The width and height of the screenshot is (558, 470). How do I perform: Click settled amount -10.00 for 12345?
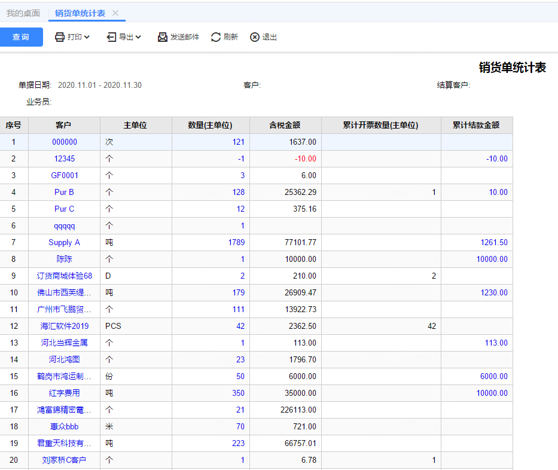click(497, 158)
